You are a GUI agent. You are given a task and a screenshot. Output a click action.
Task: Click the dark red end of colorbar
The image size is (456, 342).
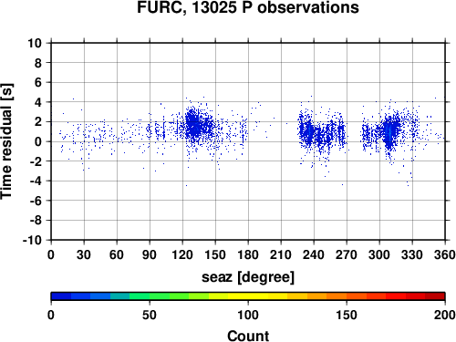coord(435,296)
